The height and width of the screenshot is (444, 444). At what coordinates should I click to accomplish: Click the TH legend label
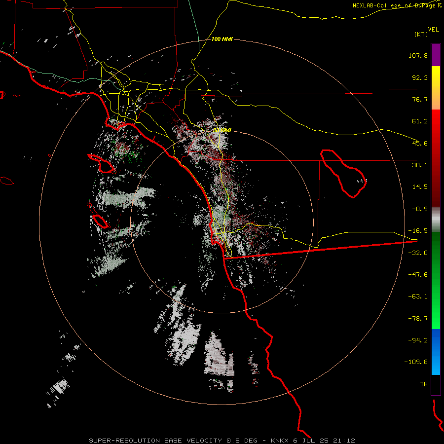click(x=424, y=384)
